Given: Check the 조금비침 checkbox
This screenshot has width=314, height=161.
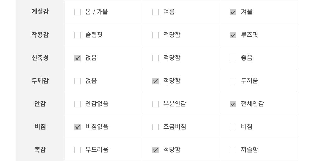Looking at the screenshot, I should coord(155,127).
